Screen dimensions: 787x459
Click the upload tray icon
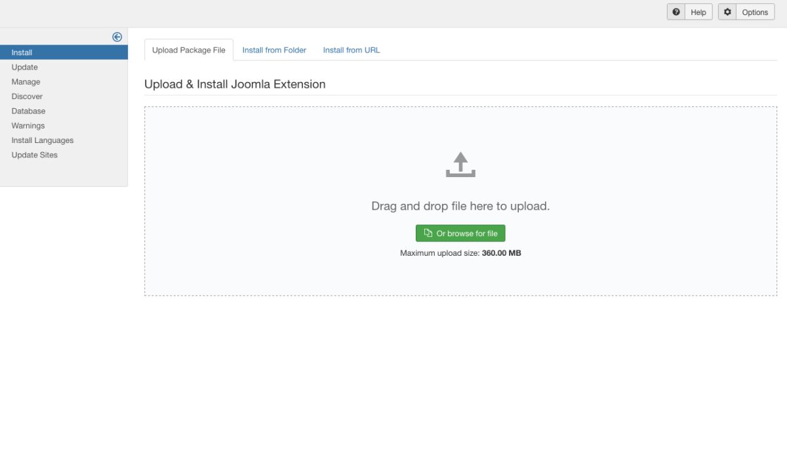coord(460,165)
